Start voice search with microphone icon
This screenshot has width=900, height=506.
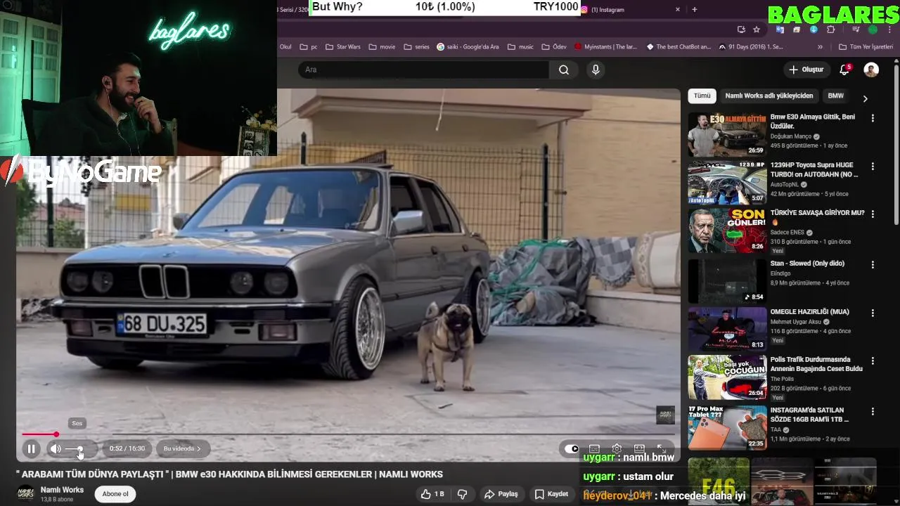(x=596, y=70)
